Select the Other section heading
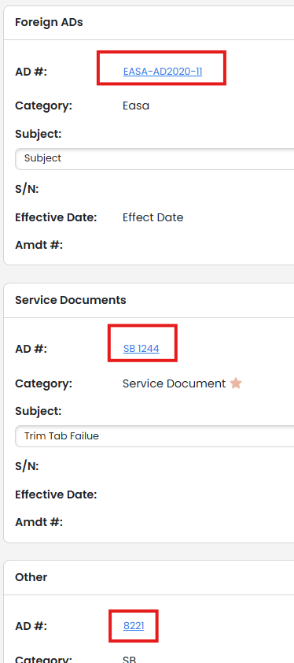 [x=31, y=577]
